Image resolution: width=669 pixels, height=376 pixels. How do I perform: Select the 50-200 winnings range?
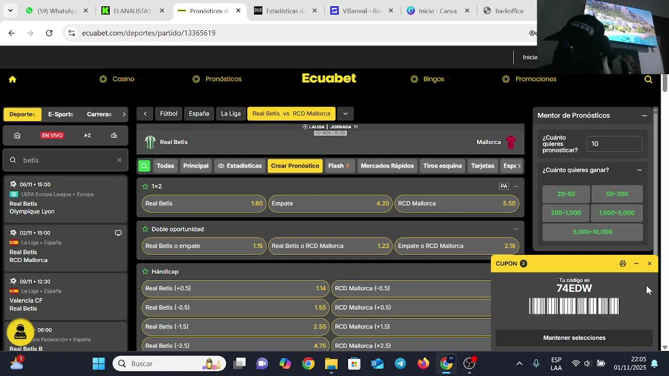pyautogui.click(x=617, y=194)
